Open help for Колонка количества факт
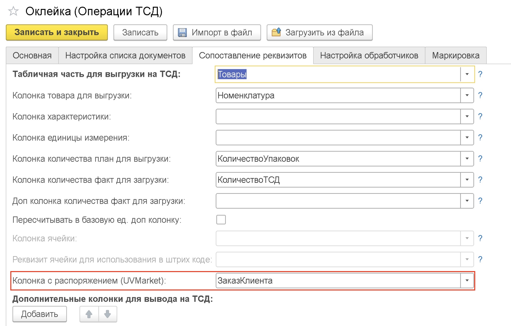 [x=480, y=180]
